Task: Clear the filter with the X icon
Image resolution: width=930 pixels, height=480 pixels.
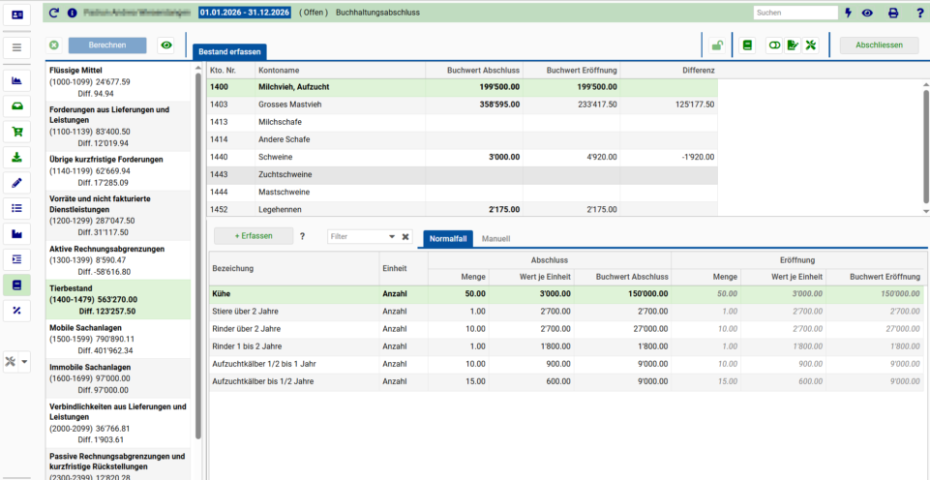Action: (x=405, y=236)
